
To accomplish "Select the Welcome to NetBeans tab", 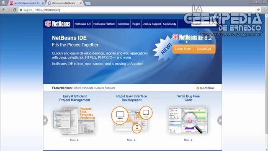I will (64, 3).
